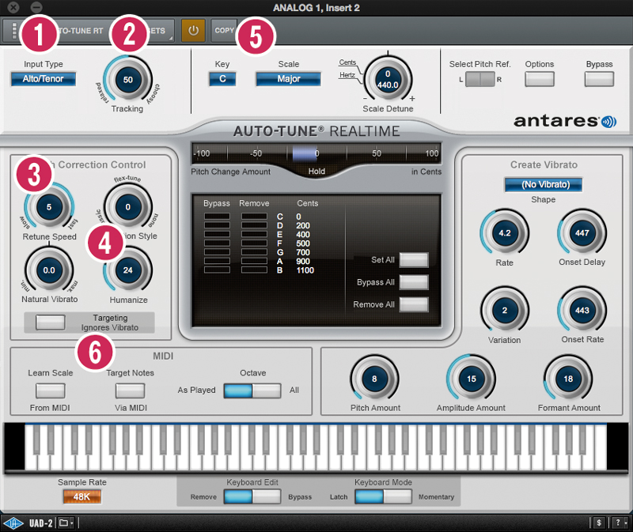Minimize the plugin window
Image resolution: width=633 pixels, height=532 pixels.
[36, 7]
